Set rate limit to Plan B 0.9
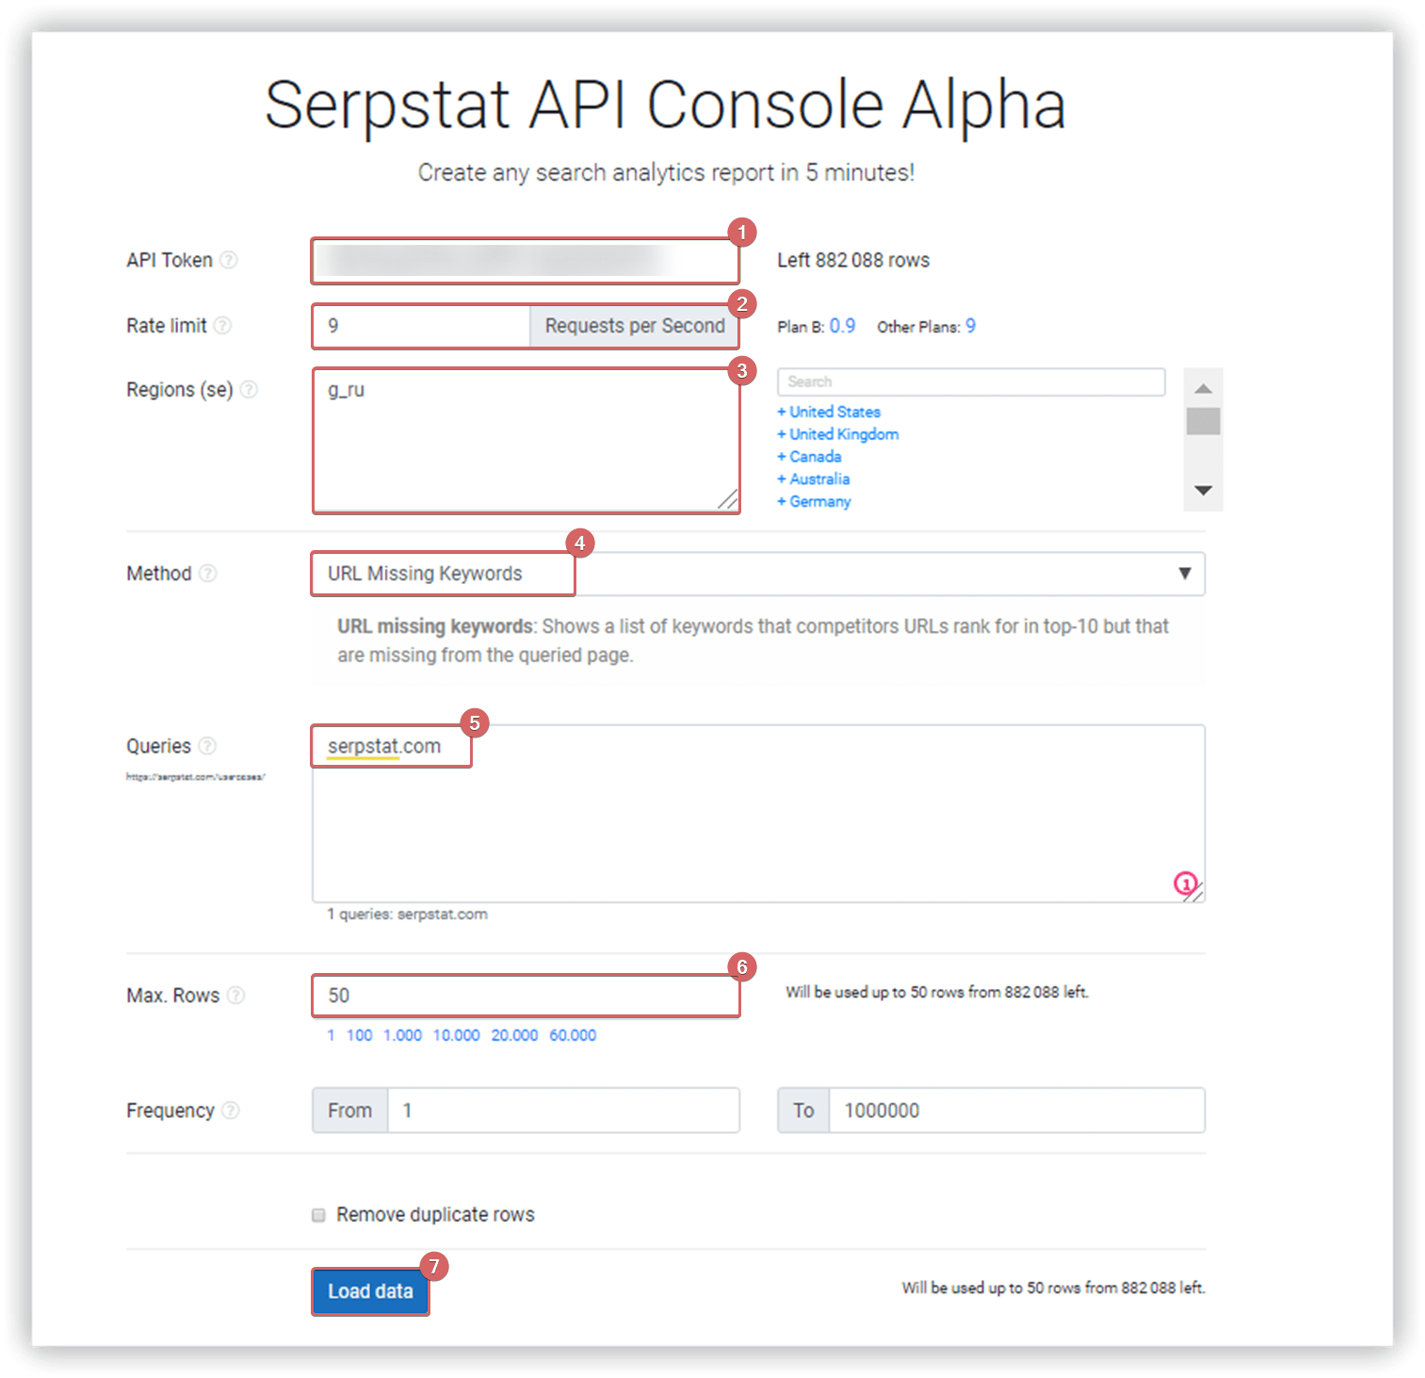1425x1378 pixels. [x=842, y=326]
